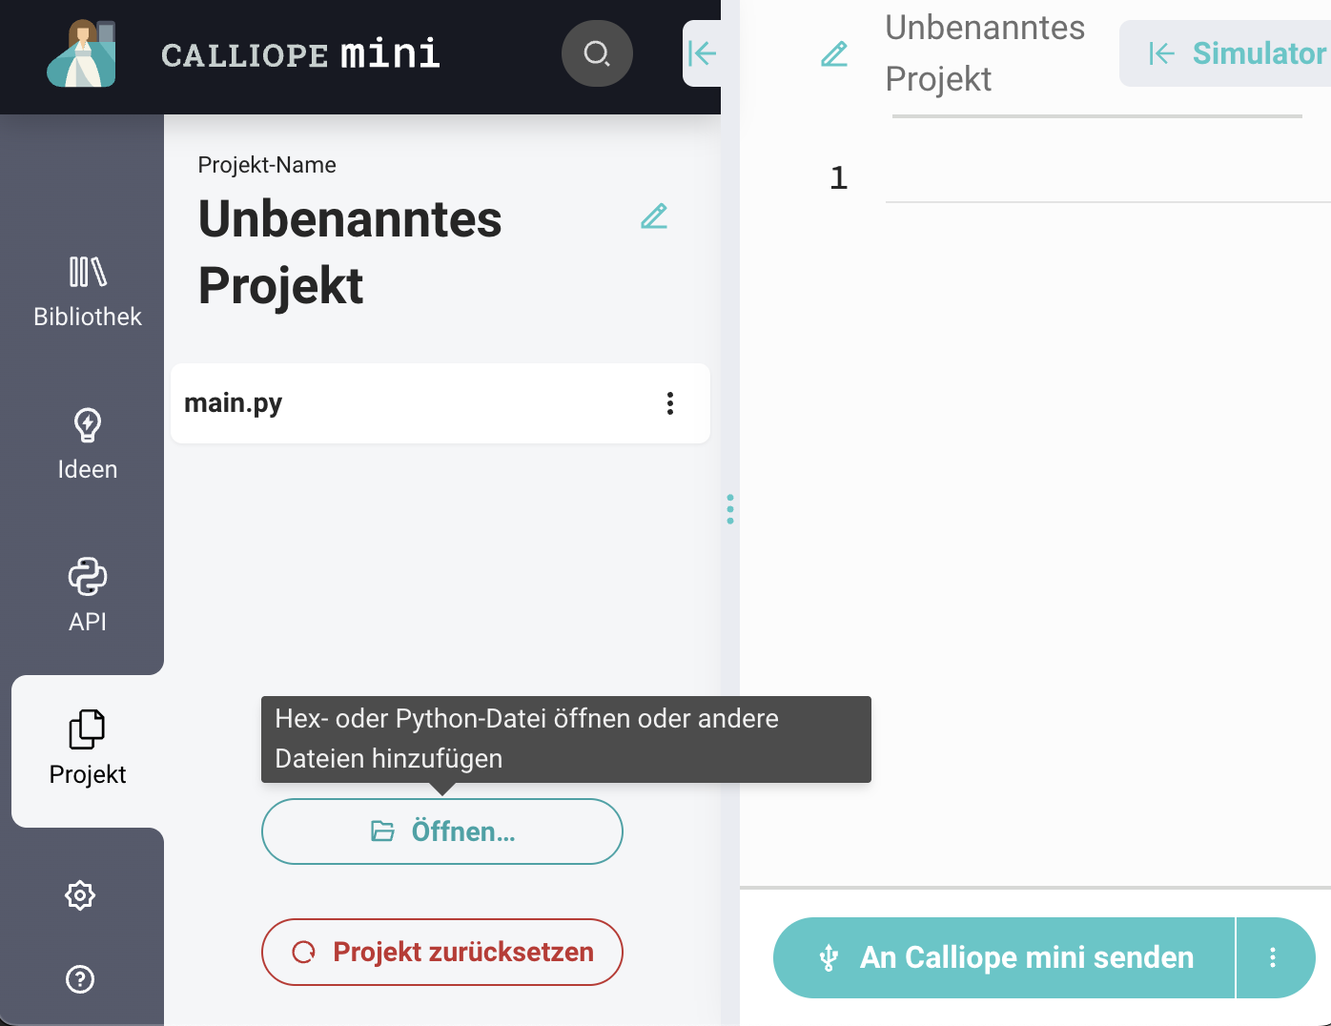Screen dimensions: 1331x1026
Task: Expand the Simulator panel
Action: tap(1238, 53)
